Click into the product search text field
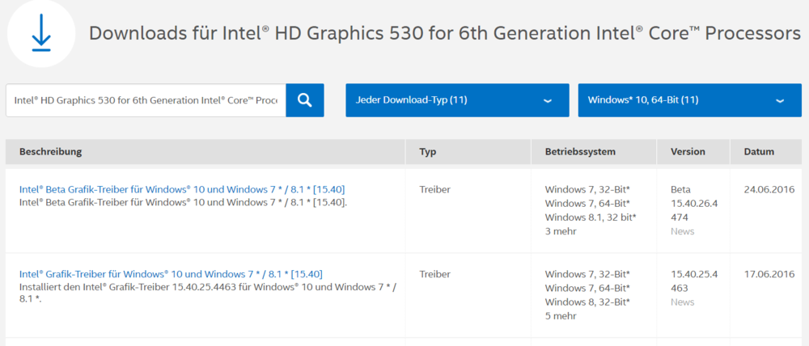 click(146, 100)
